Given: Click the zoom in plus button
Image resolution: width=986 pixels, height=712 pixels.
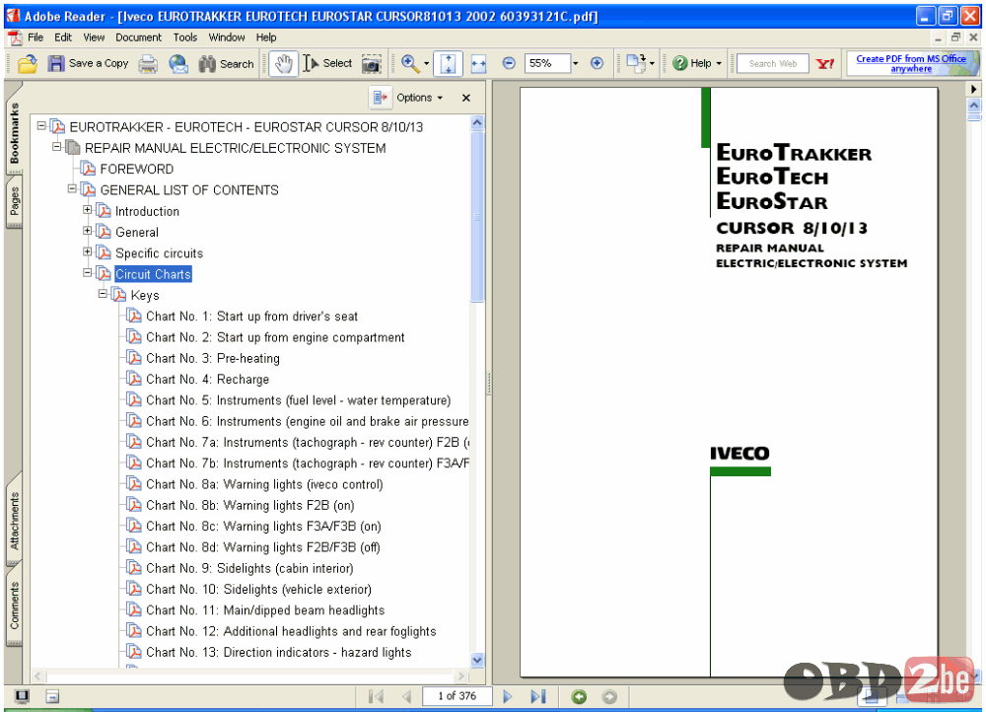Looking at the screenshot, I should click(597, 63).
